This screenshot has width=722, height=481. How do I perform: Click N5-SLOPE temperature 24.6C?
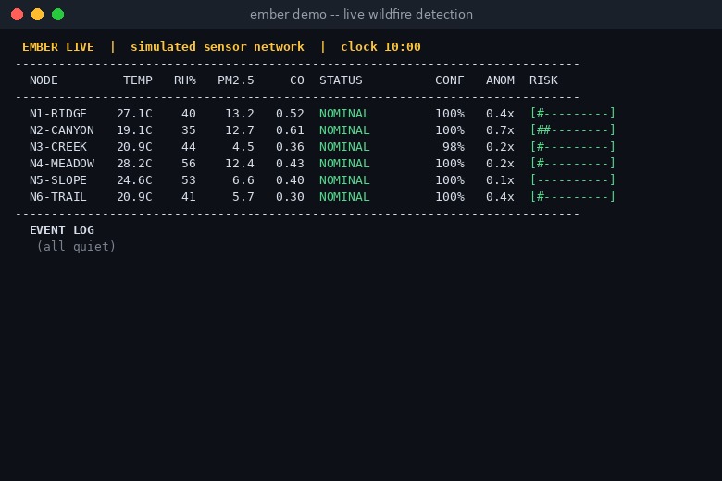[x=134, y=180]
